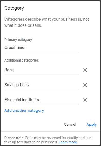Apply the category changes

click(91, 125)
